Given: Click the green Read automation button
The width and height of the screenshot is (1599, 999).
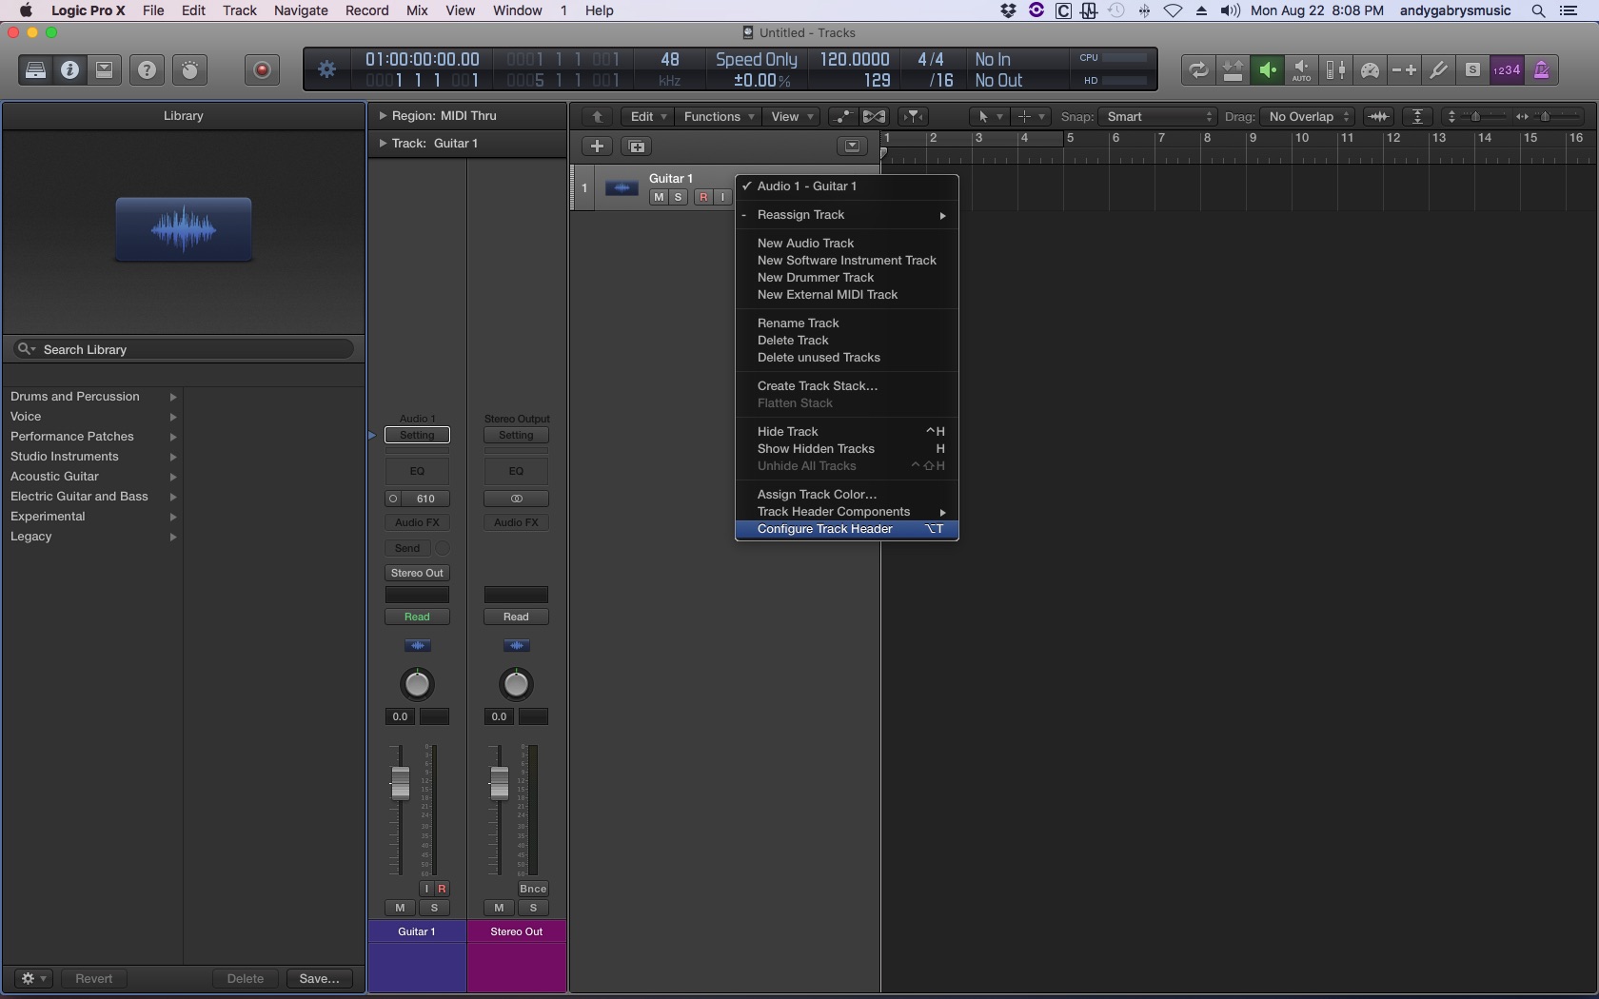Looking at the screenshot, I should tap(417, 617).
